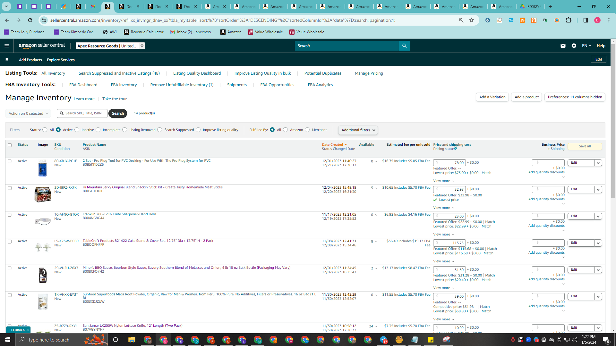The height and width of the screenshot is (346, 616).
Task: Open the Hi Mountain Jerky product thumbnail
Action: (43, 195)
